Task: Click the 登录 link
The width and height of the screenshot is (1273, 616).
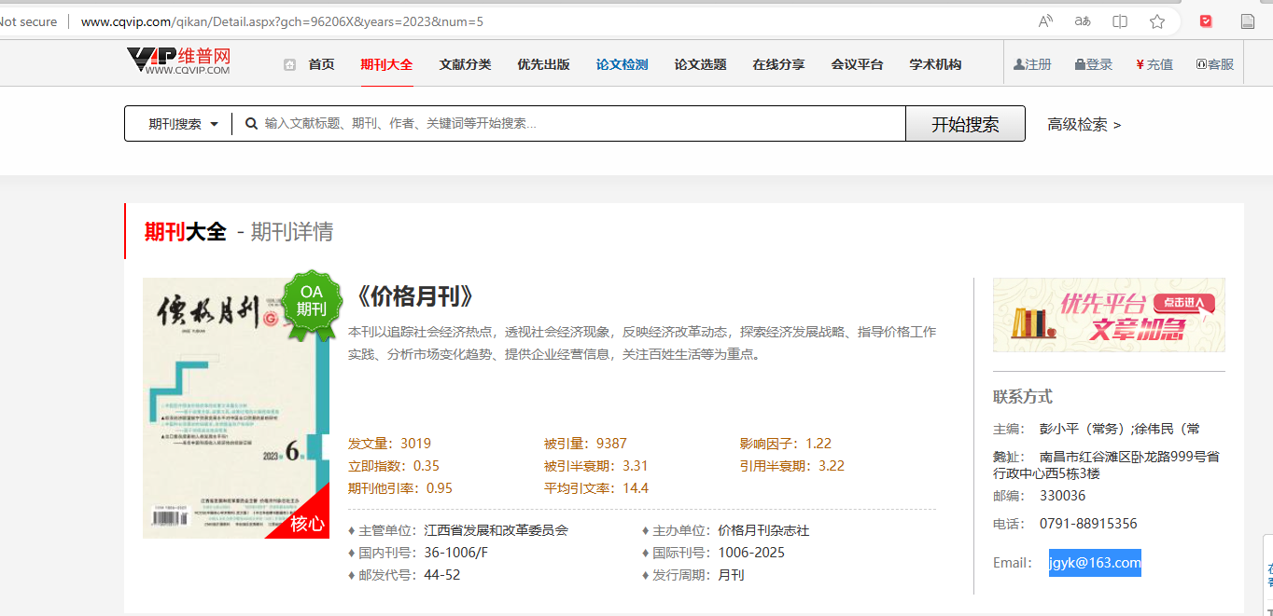Action: point(1094,65)
